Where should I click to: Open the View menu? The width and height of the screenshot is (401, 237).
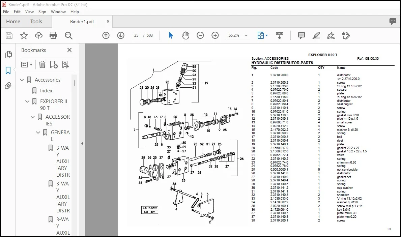coord(29,12)
